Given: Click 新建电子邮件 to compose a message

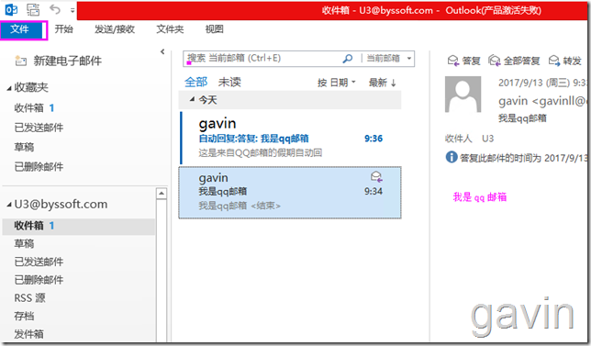Looking at the screenshot, I should (68, 61).
